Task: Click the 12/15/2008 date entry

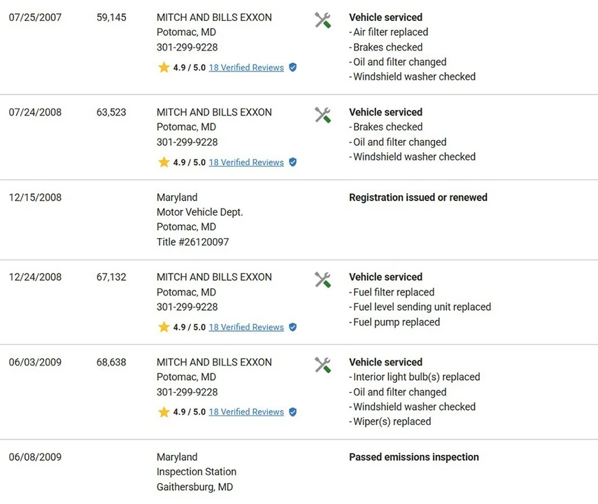Action: pos(35,197)
